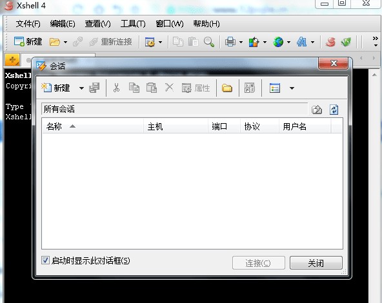
Task: Click the terminal scrollbar up arrow
Action: (374, 75)
